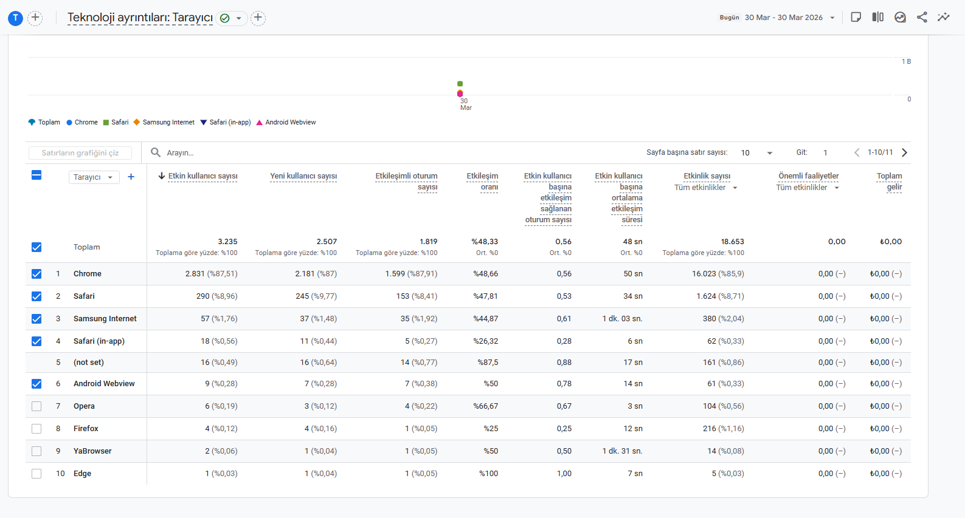Tick the Firefox row checkbox
965x518 pixels.
(x=36, y=429)
